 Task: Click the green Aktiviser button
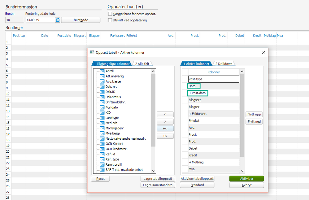click(x=246, y=179)
